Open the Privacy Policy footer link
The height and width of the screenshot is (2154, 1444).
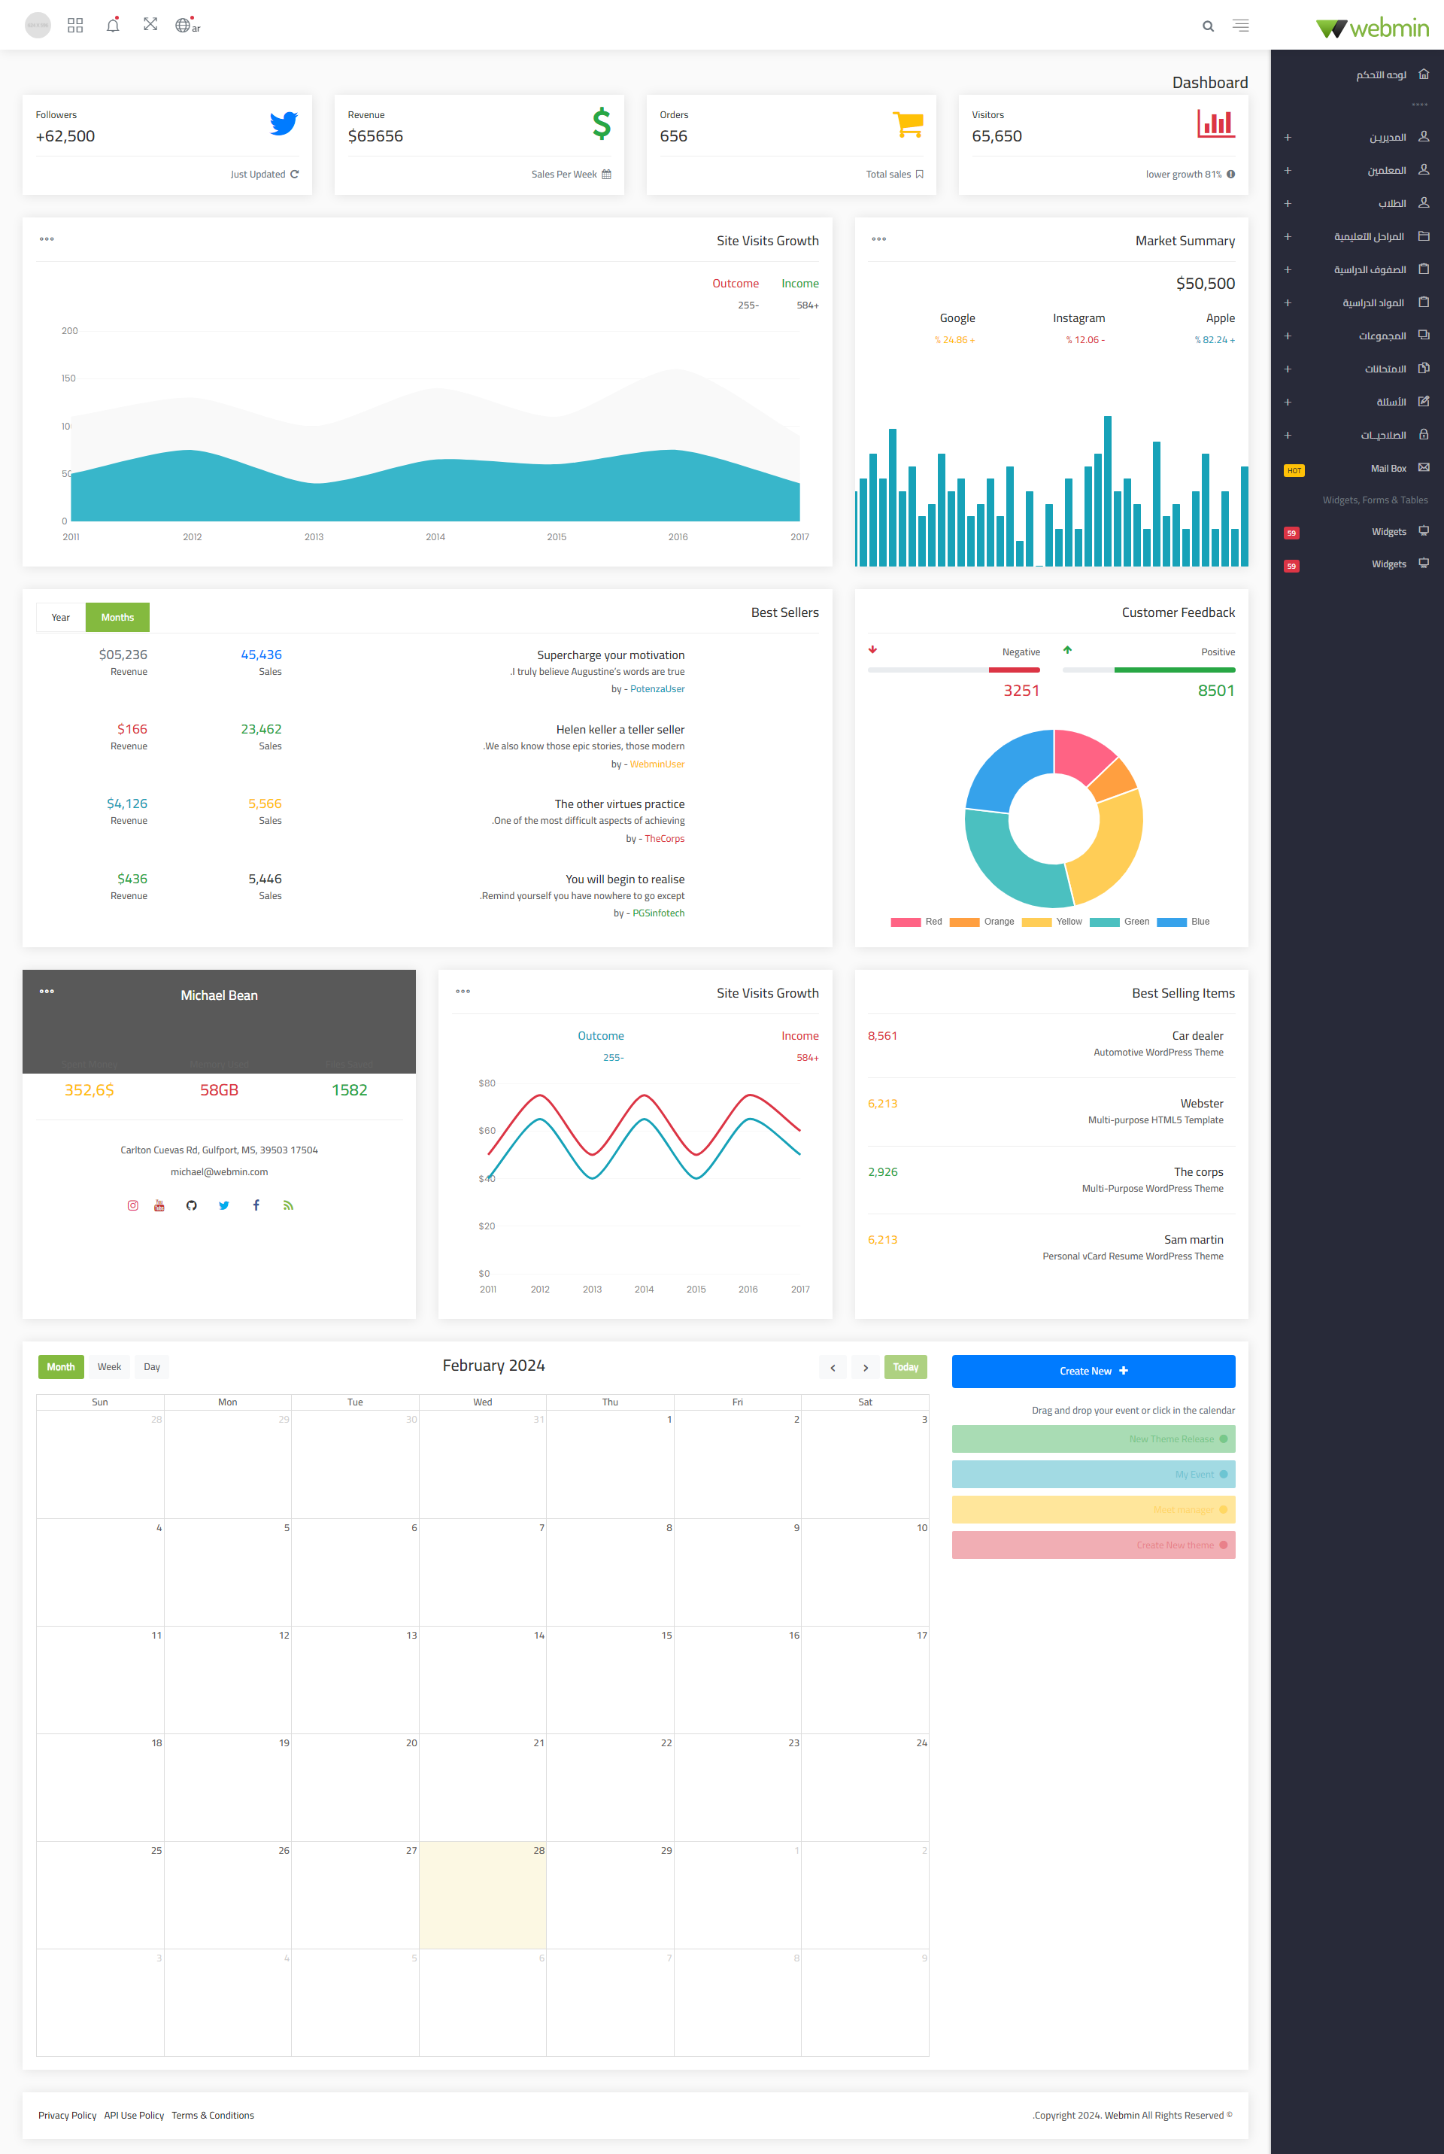pos(67,2116)
